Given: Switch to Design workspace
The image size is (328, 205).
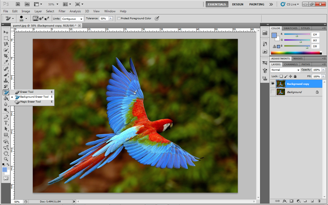Looking at the screenshot, I should point(238,4).
